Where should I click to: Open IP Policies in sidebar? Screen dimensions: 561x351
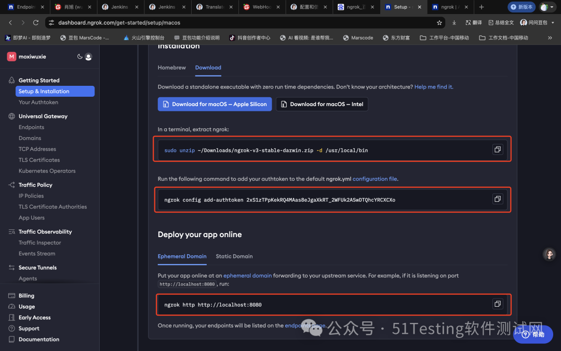click(x=31, y=196)
